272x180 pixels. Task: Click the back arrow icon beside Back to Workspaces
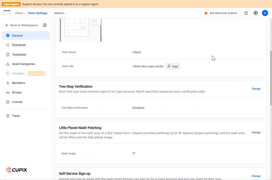7,25
